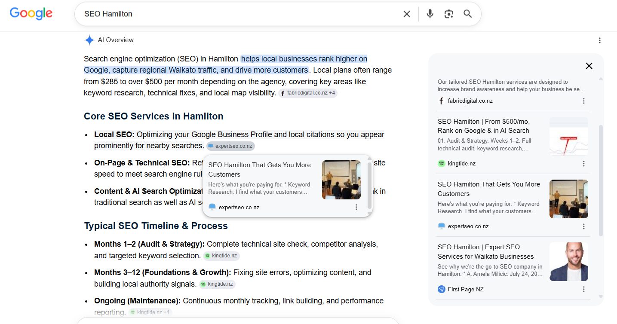Screen dimensions: 617x324
Task: Open Google Lens image search icon
Action: pos(449,14)
